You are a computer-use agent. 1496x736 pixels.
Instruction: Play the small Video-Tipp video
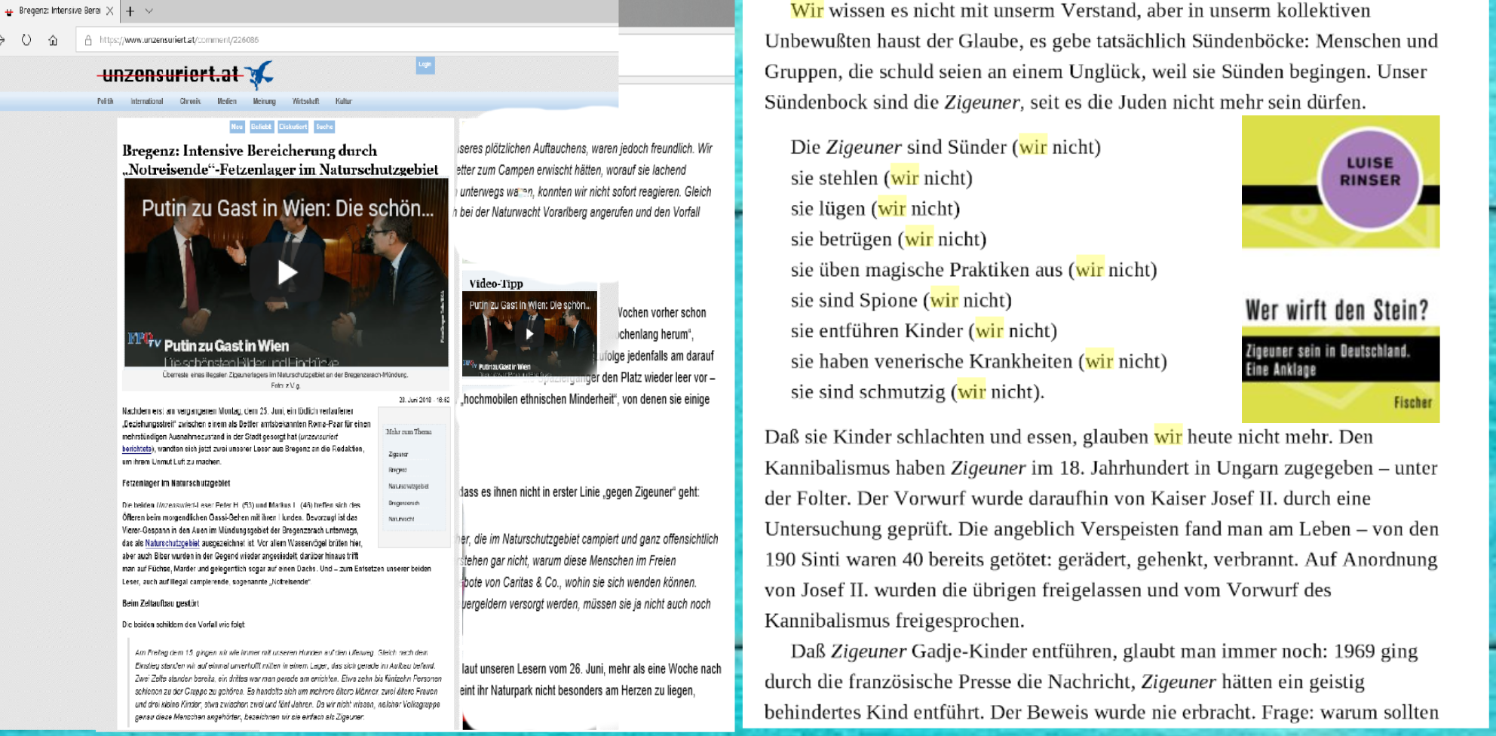[529, 333]
